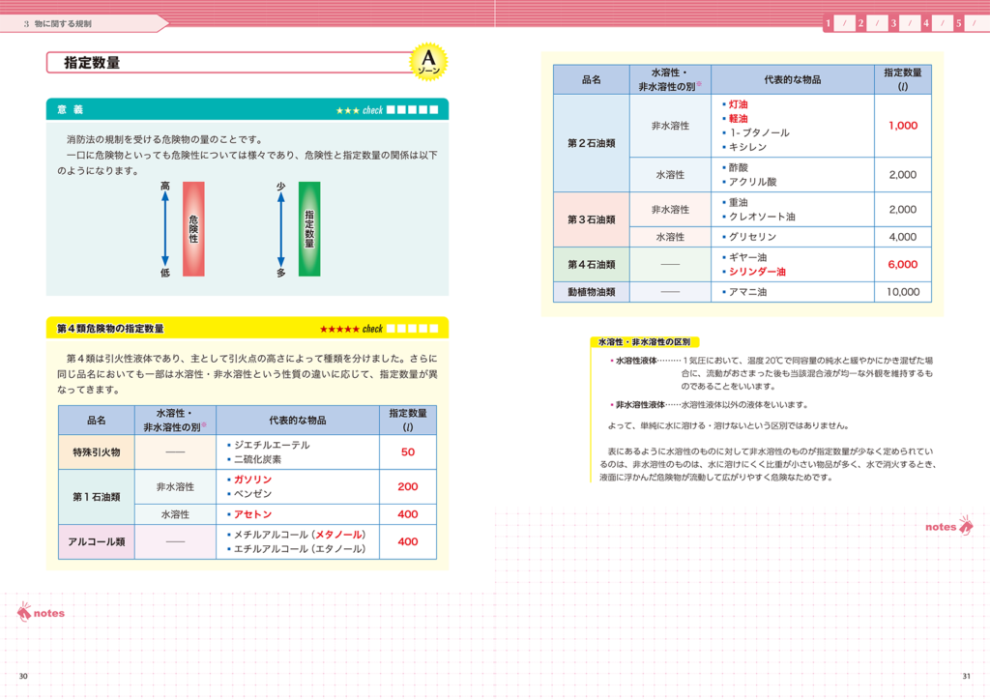The height and width of the screenshot is (699, 990).
Task: Click the 400 value in アルコール類 row
Action: (408, 541)
